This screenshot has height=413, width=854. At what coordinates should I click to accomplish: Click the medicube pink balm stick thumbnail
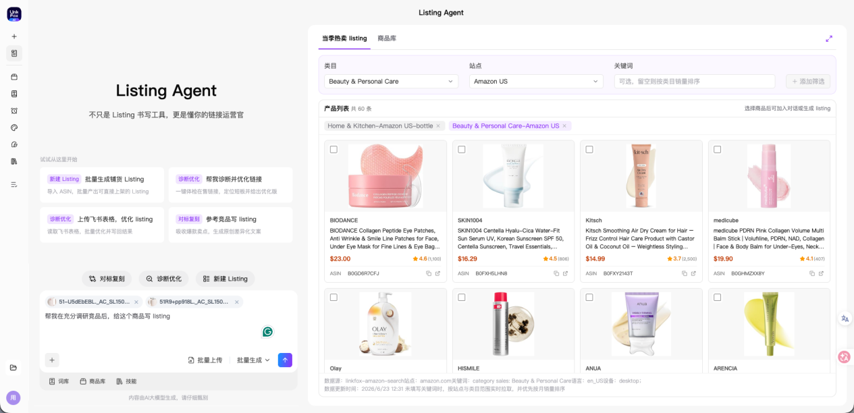(x=769, y=176)
